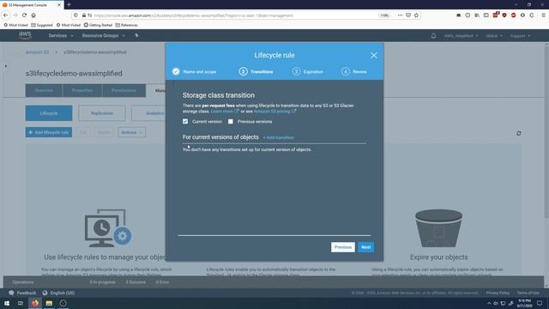Reload the page with the refresh icon
This screenshot has width=549, height=309.
(x=24, y=15)
